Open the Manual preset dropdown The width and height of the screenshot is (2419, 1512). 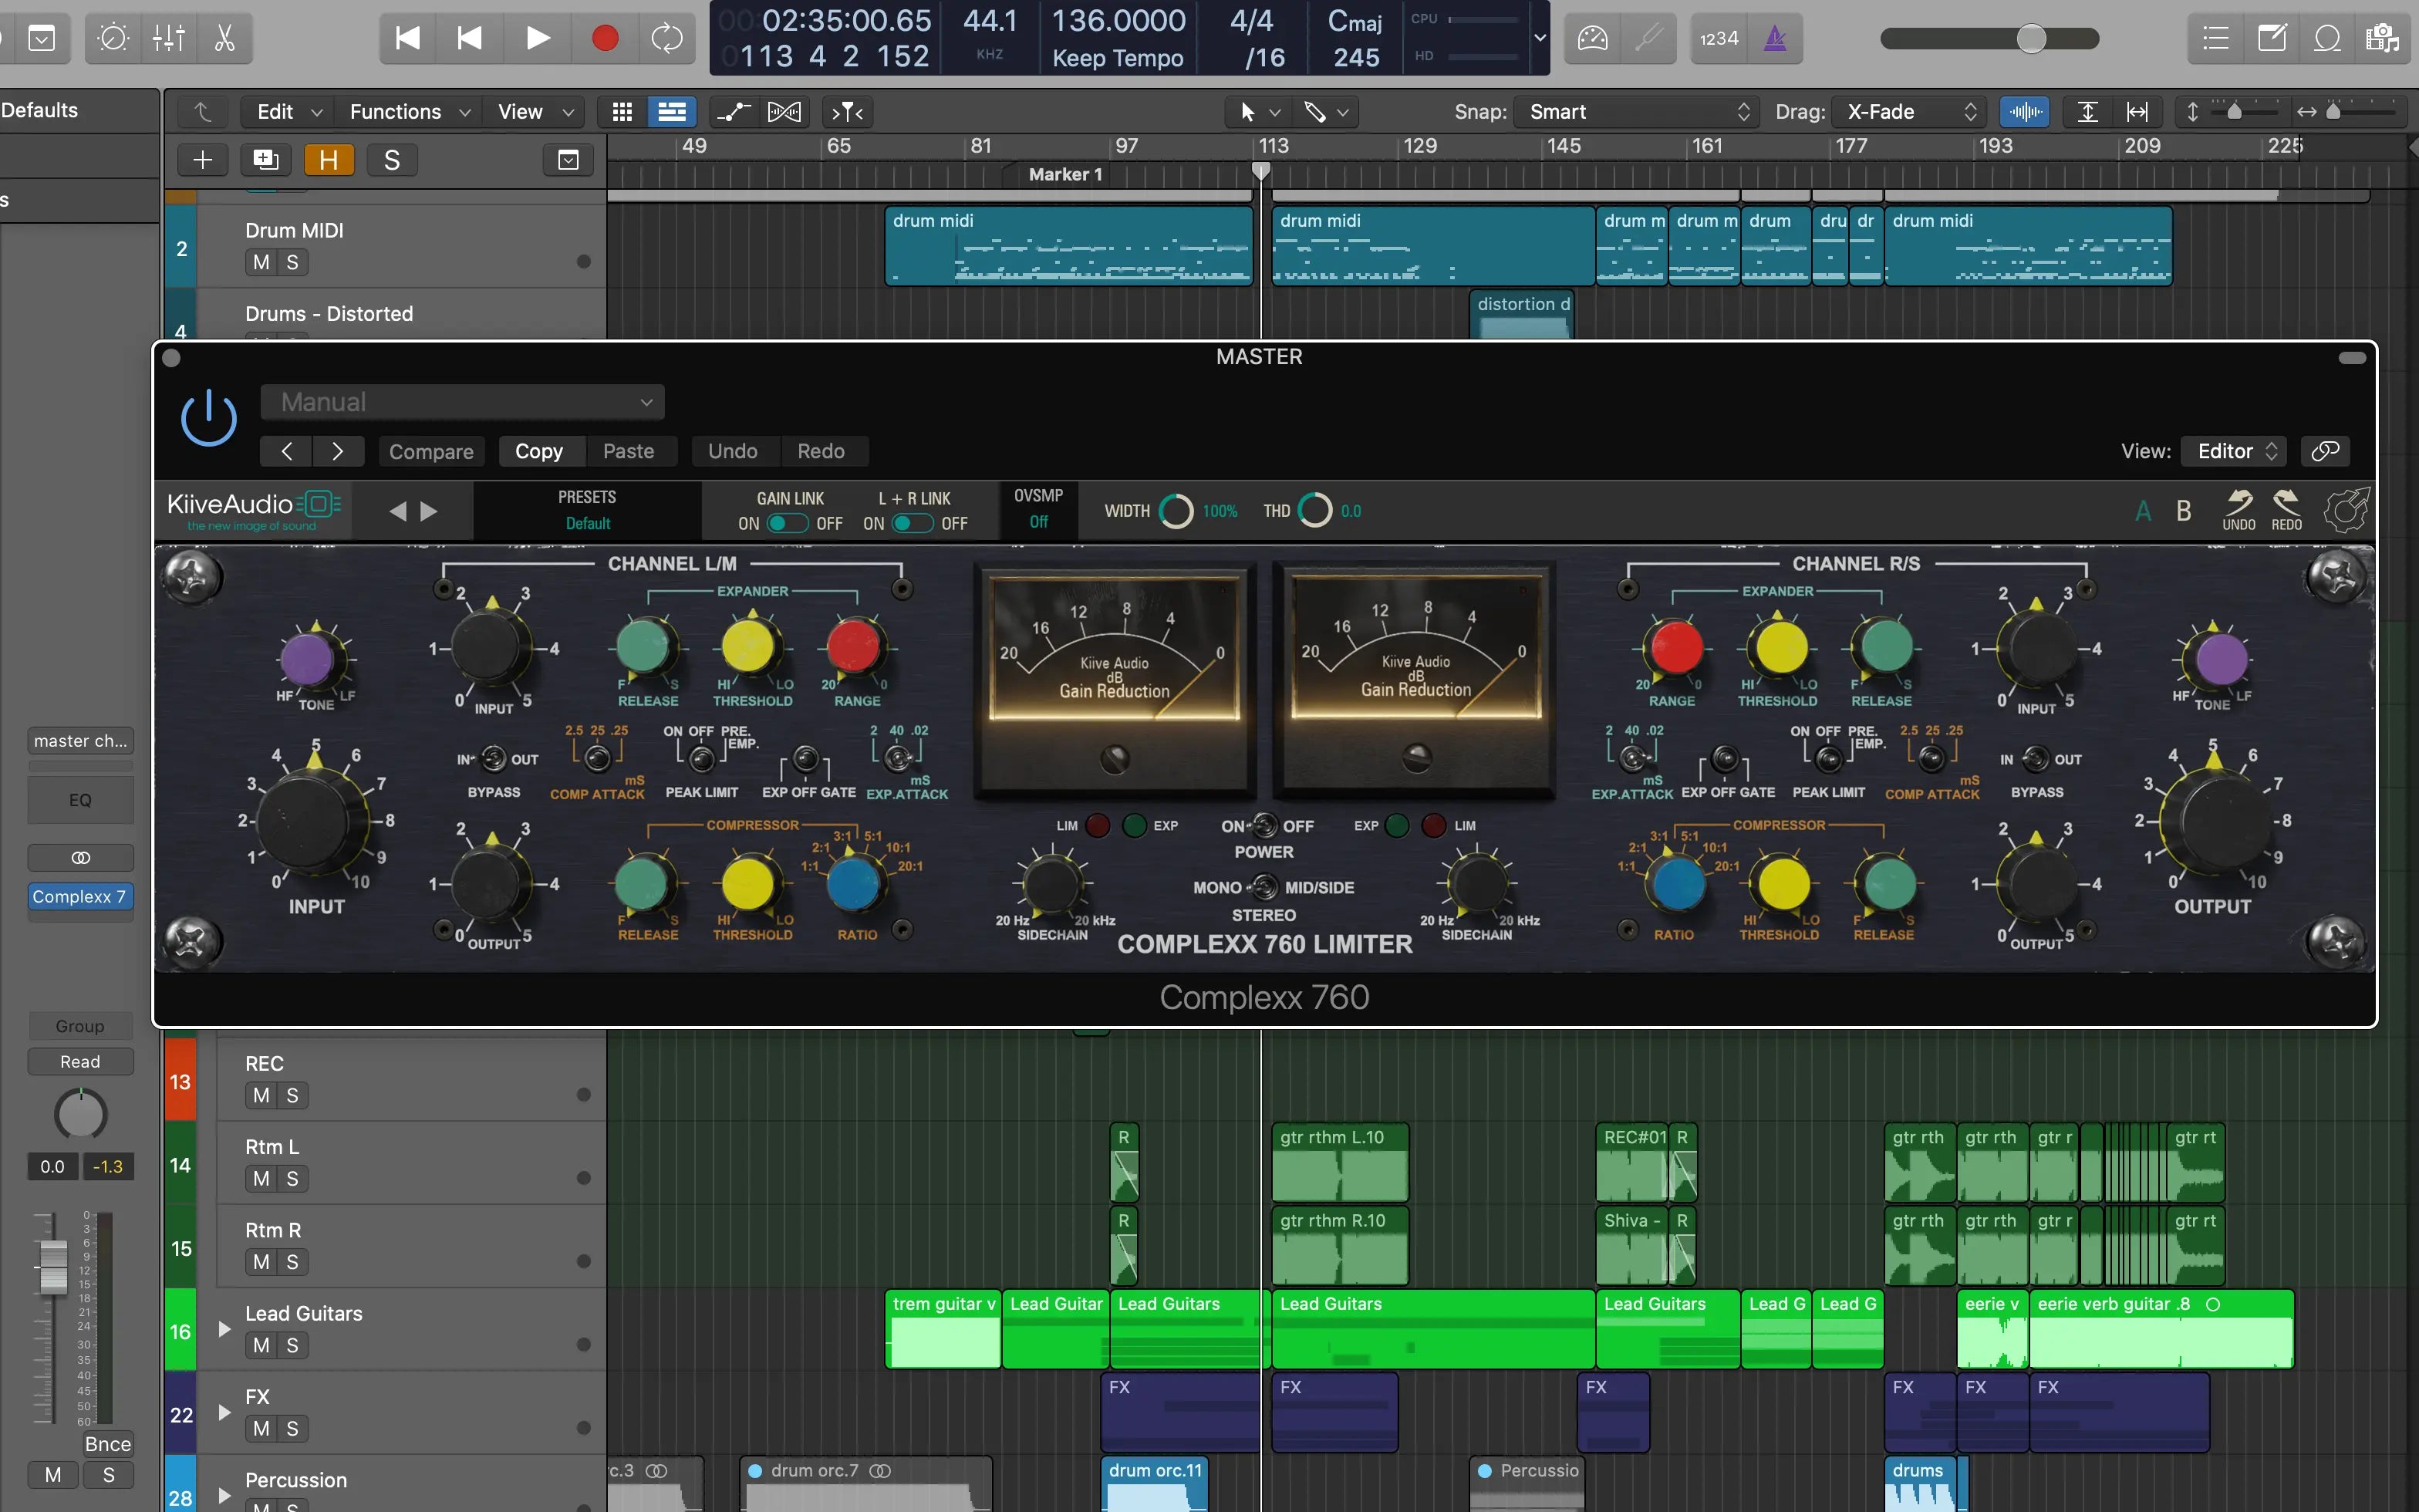(462, 402)
